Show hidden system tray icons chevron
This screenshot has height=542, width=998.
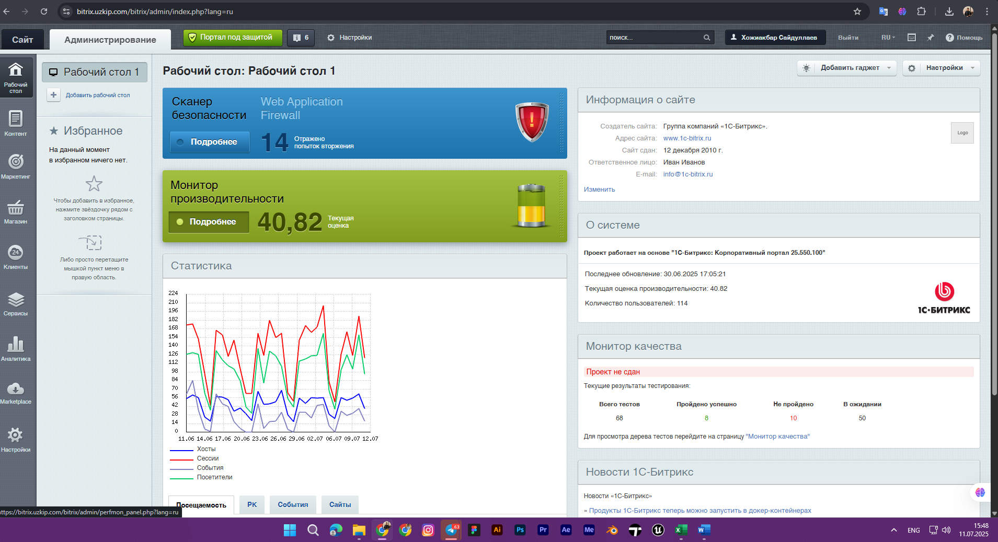tap(894, 530)
